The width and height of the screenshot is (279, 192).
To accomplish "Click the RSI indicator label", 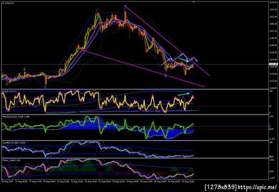I will (9, 91).
